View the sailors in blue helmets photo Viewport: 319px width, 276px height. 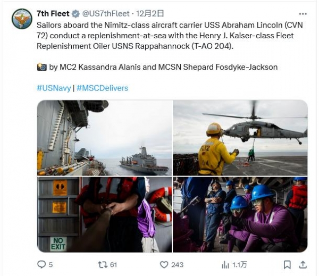tap(240, 214)
